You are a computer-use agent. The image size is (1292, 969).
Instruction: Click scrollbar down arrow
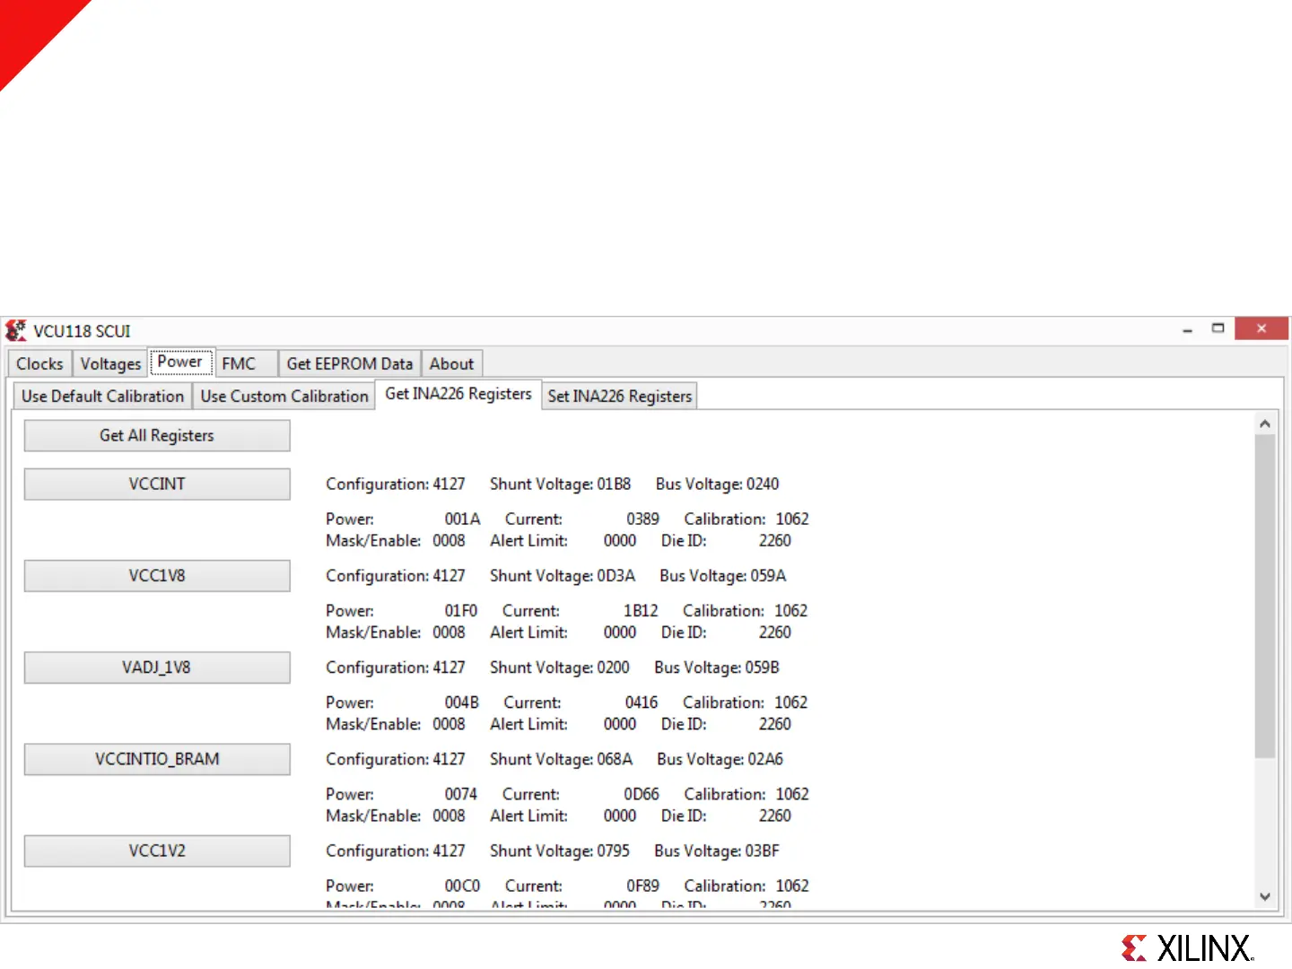click(1264, 896)
